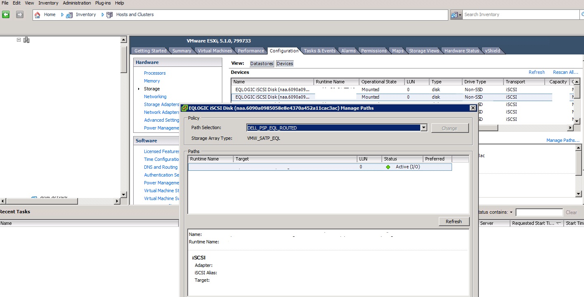
Task: Open Network Adapters settings
Action: pyautogui.click(x=162, y=112)
